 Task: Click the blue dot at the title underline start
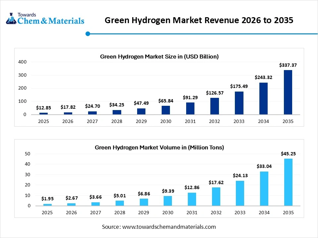click(x=88, y=33)
